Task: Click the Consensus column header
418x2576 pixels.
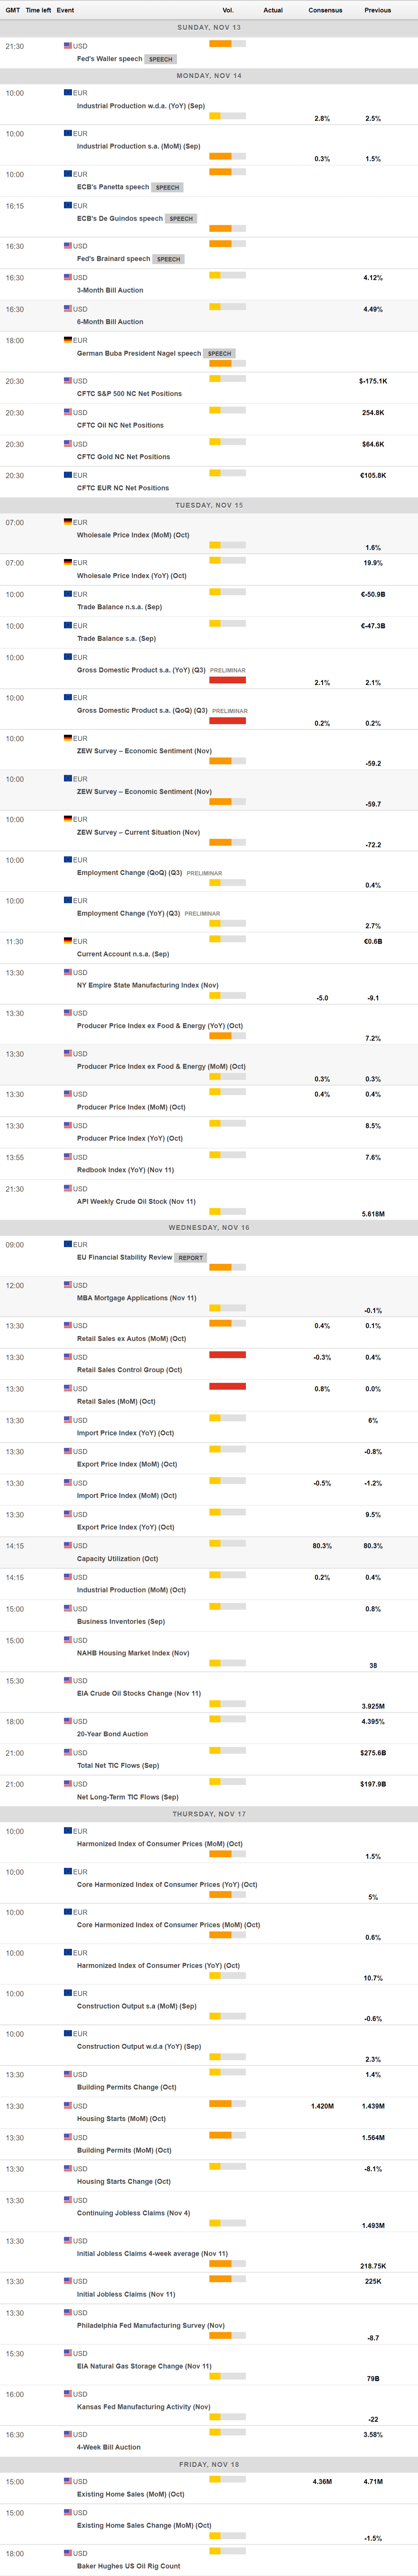Action: click(x=325, y=10)
